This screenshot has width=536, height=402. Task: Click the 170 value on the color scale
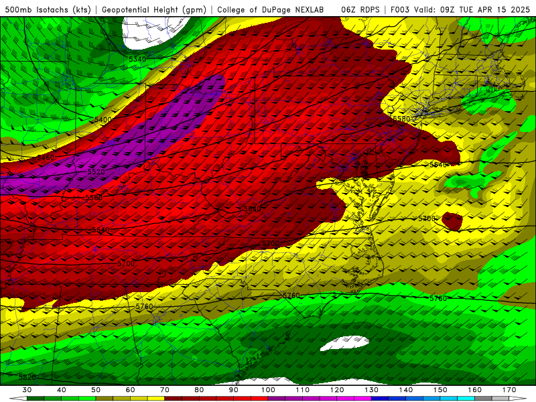(509, 390)
